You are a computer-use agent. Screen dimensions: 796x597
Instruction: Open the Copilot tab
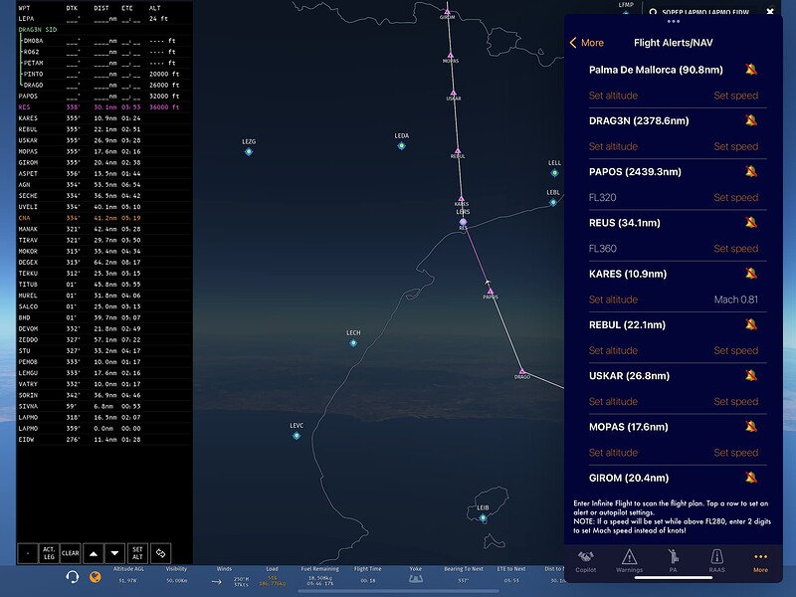coord(586,561)
